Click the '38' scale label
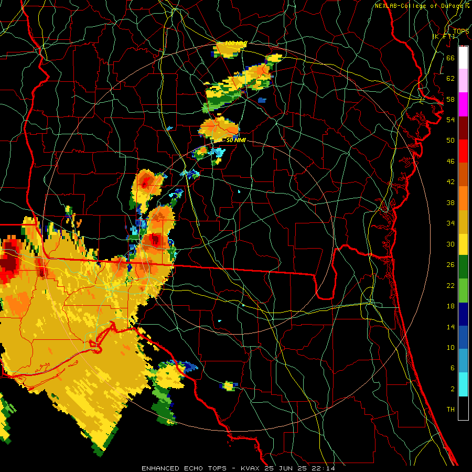 (450, 203)
